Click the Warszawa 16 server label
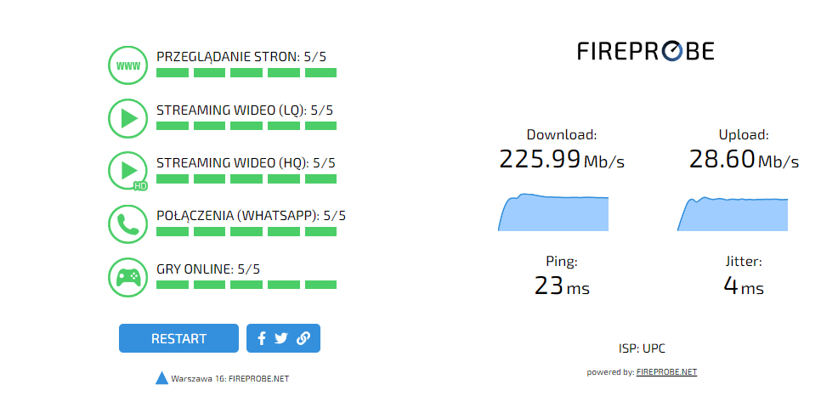 tap(229, 379)
